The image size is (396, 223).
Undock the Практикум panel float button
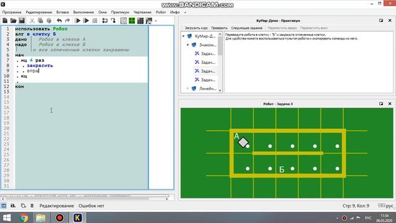click(381, 20)
